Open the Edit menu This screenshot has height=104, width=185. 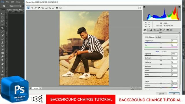[x=12, y=2]
